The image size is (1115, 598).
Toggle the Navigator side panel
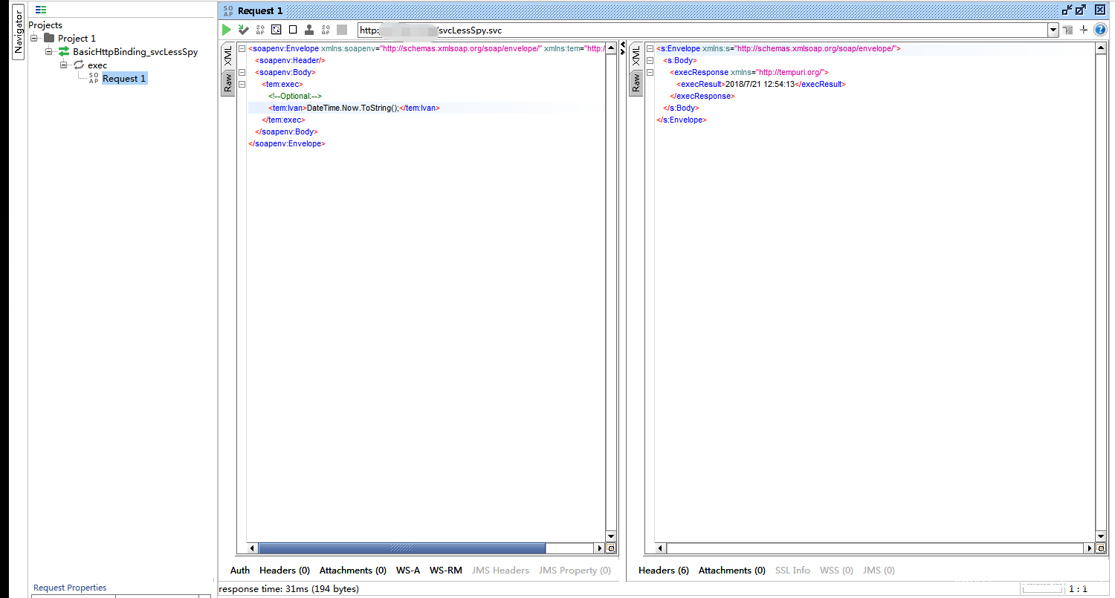point(18,33)
